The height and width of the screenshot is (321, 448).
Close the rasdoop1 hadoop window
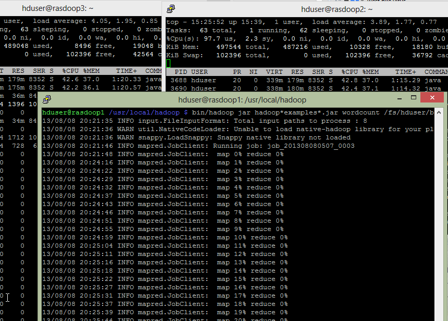pos(432,98)
